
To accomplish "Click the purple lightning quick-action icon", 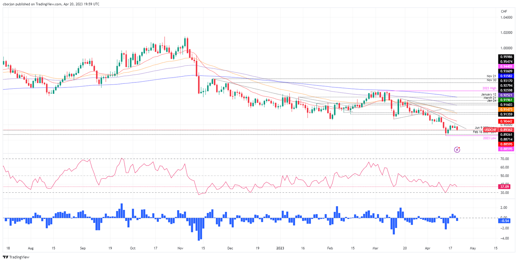I will [457, 149].
